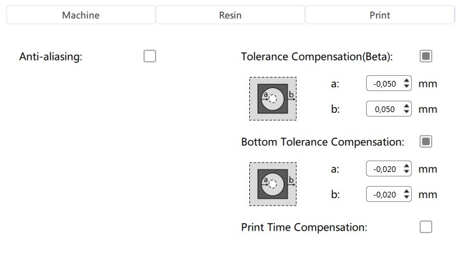The image size is (461, 272).
Task: Switch to the Resin tab
Action: click(230, 15)
